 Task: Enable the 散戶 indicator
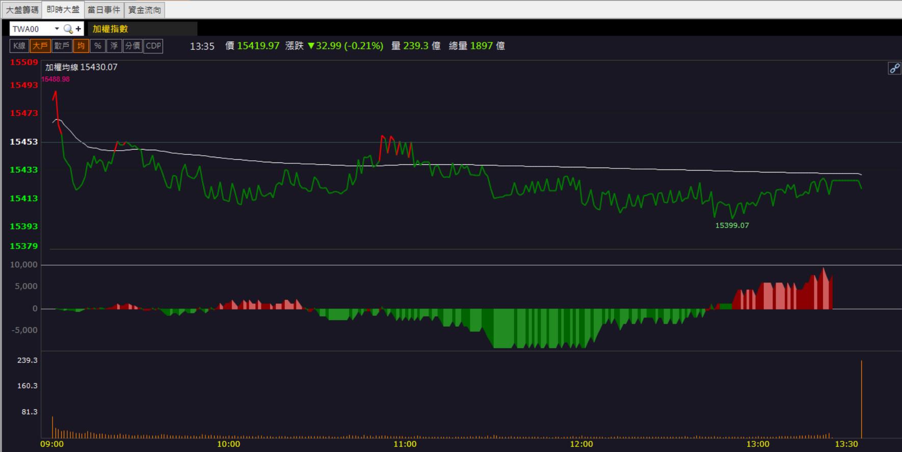(62, 46)
